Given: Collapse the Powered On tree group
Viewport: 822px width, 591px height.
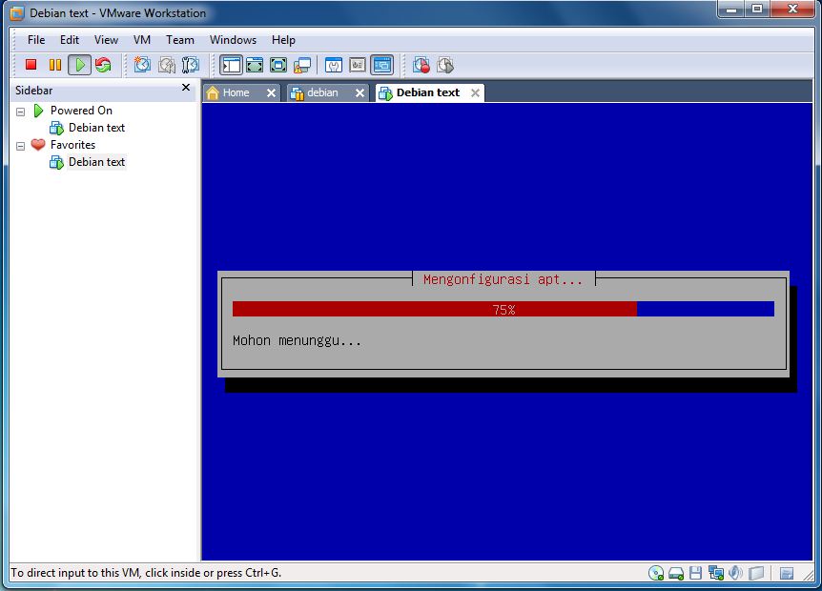Looking at the screenshot, I should [x=20, y=112].
